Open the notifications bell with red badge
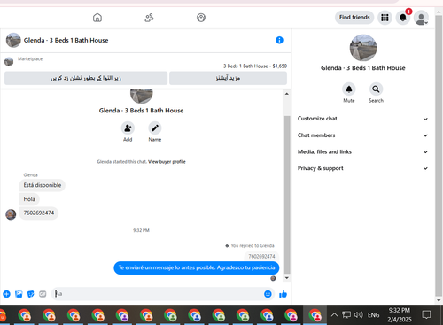This screenshot has height=325, width=443. pos(403,18)
